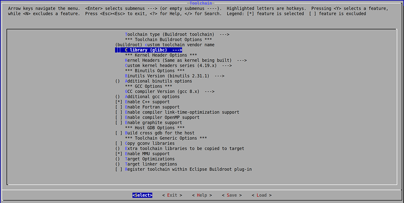Edit Additional gcc options field
The image size is (404, 203).
tap(148, 97)
